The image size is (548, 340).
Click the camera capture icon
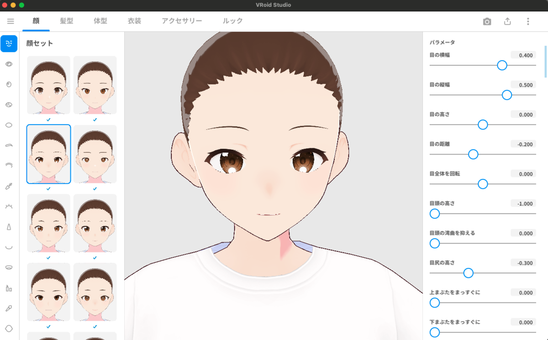[487, 21]
